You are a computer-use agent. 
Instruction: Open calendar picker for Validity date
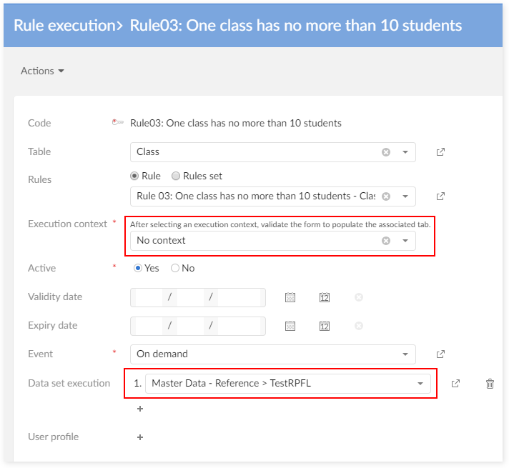click(290, 297)
